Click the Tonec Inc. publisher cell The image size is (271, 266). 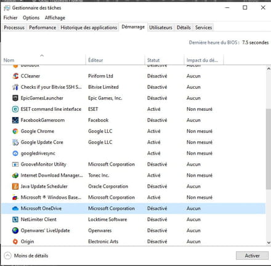pos(99,175)
